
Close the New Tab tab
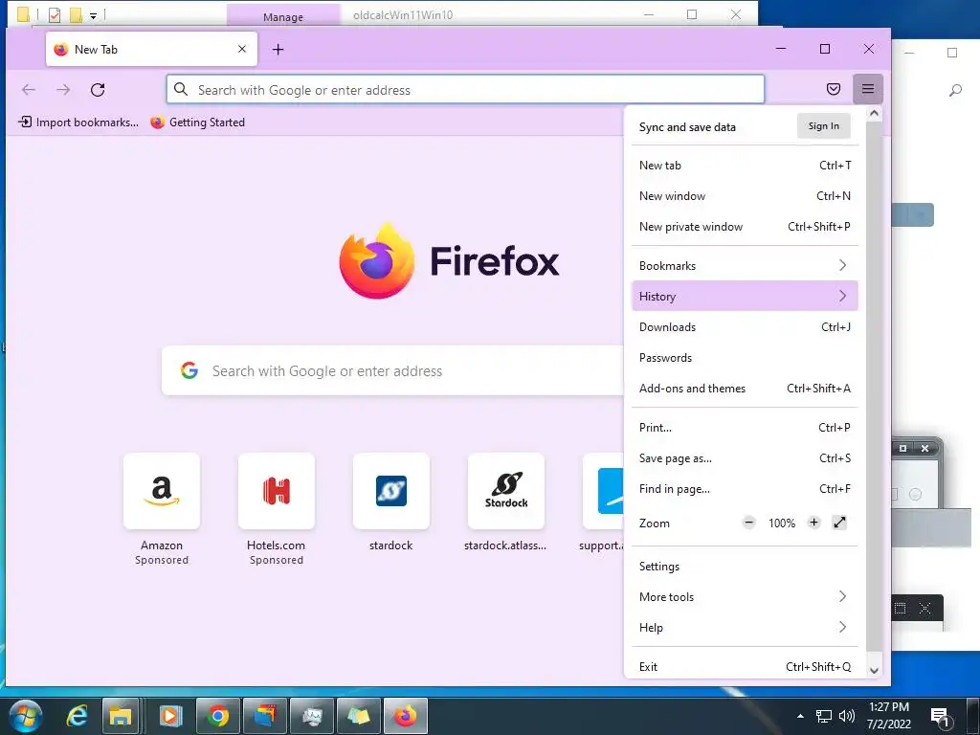point(242,49)
